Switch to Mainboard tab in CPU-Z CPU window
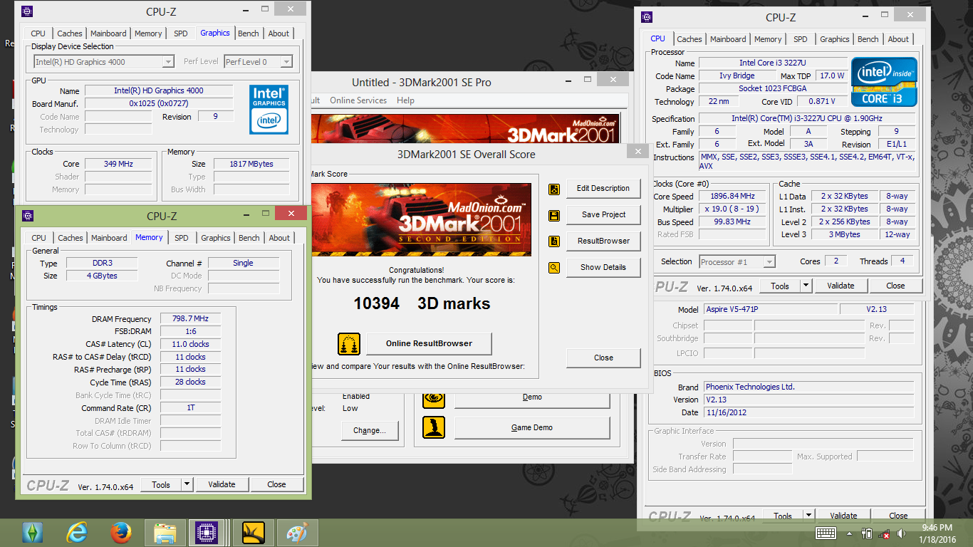973x547 pixels. pyautogui.click(x=728, y=39)
